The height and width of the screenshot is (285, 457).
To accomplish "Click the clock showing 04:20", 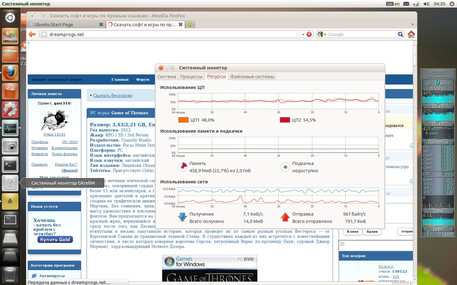I will click(x=440, y=4).
